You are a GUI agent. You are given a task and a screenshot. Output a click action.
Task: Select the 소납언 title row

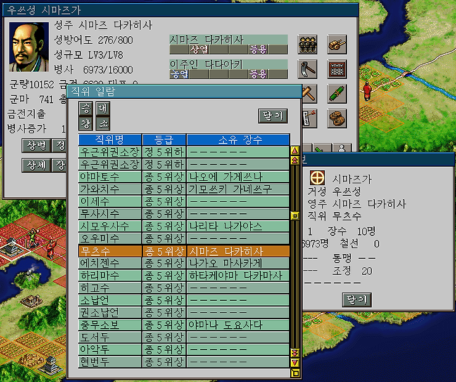[184, 300]
